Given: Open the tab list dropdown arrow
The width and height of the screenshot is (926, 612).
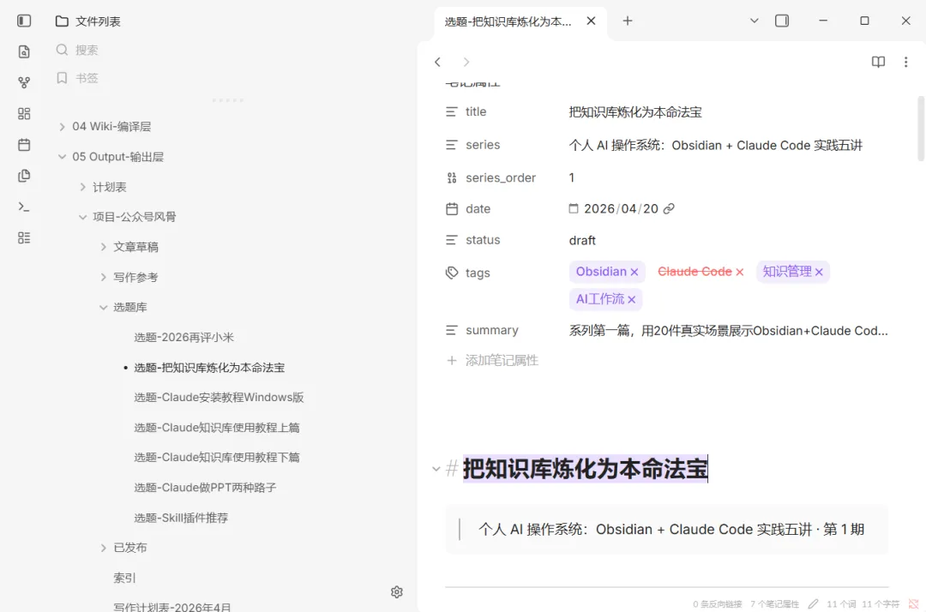Looking at the screenshot, I should pos(755,21).
